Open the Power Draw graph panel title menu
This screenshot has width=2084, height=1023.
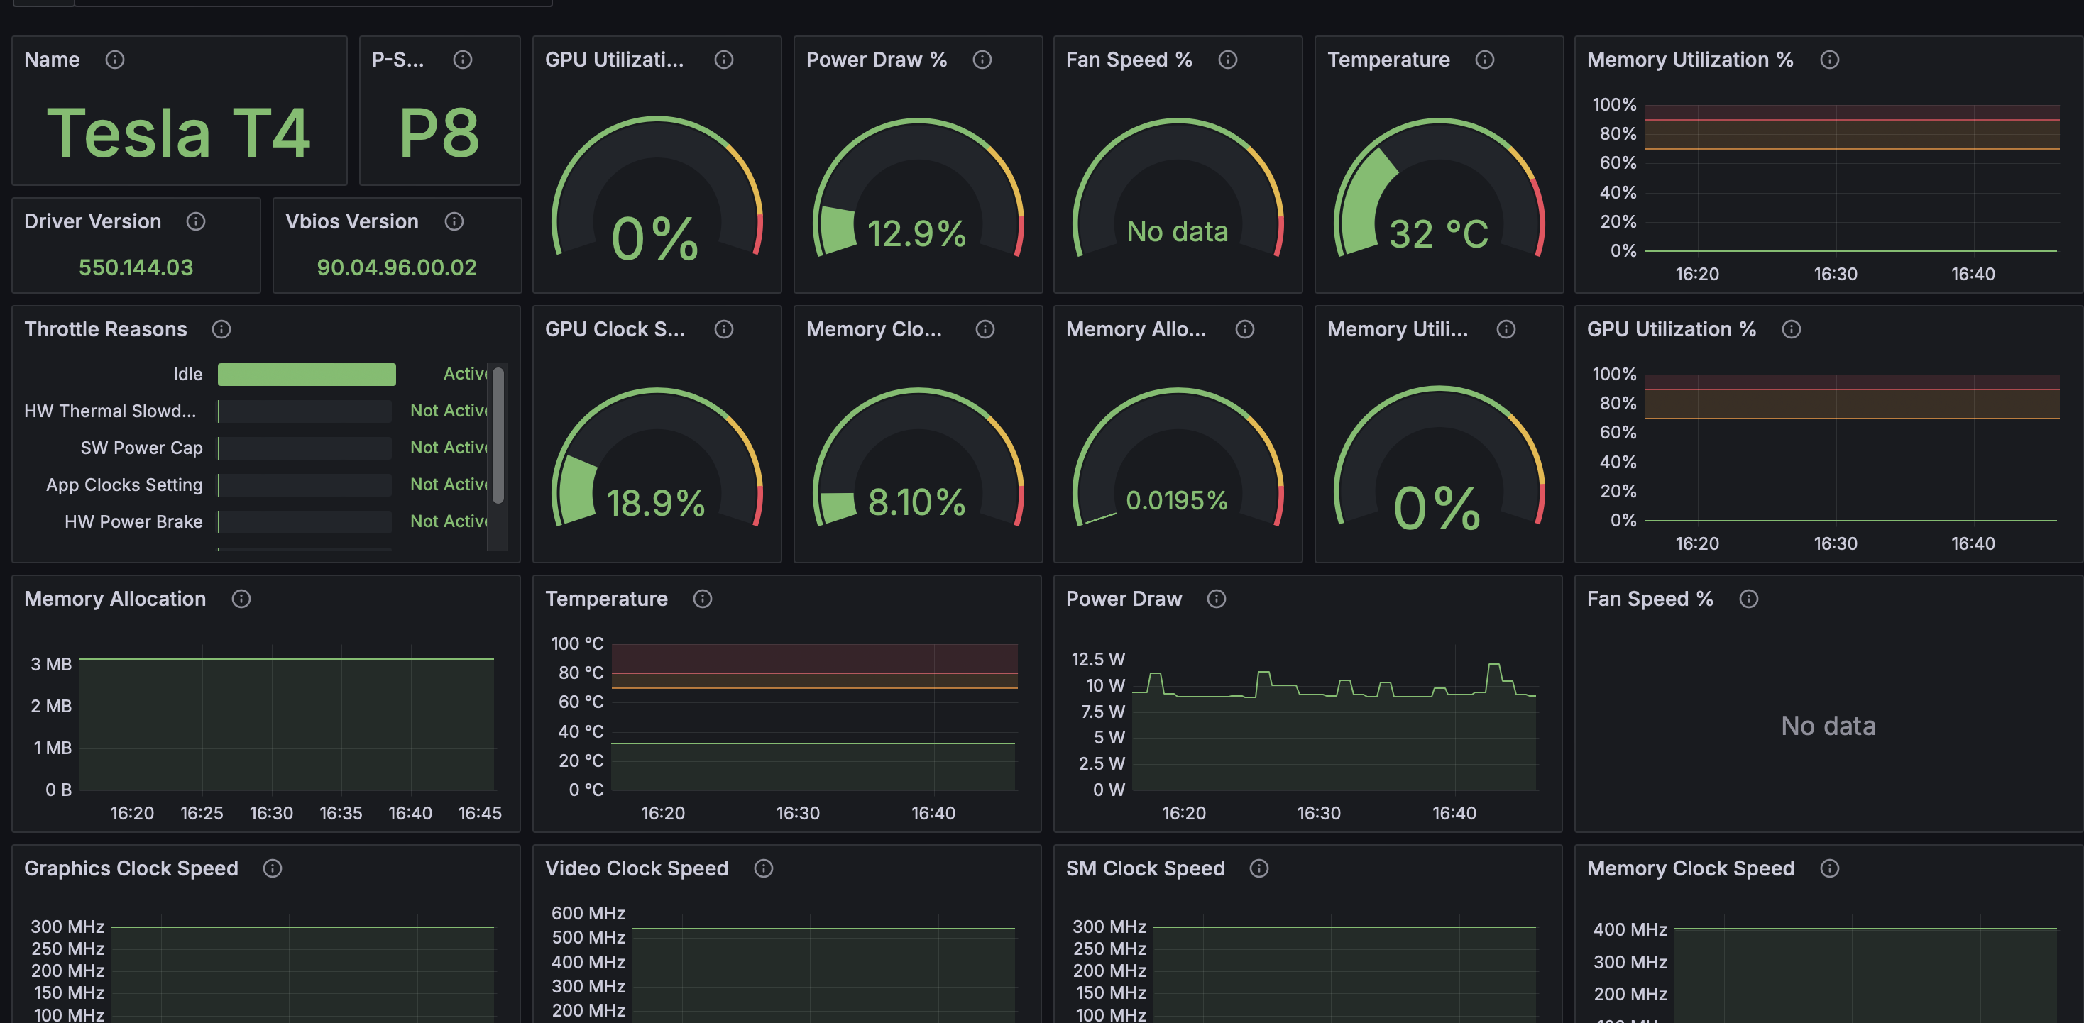[x=1124, y=599]
